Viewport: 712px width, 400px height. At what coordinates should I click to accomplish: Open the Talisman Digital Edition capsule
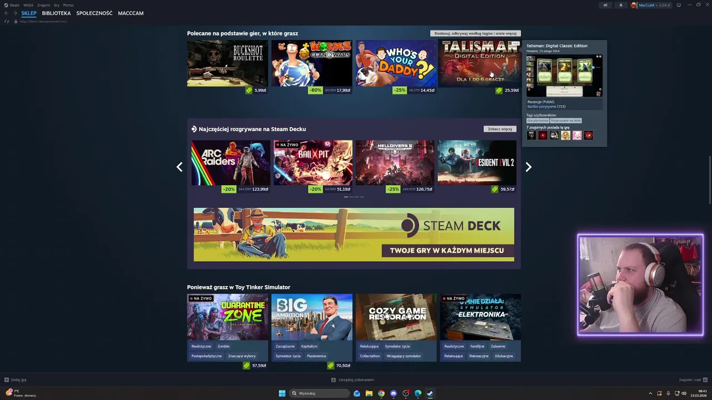point(481,63)
